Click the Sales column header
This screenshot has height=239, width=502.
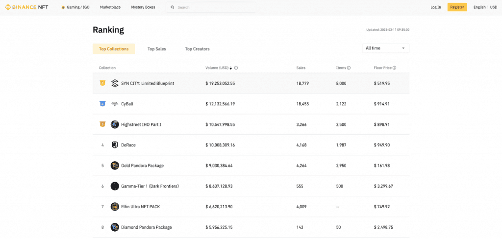click(x=301, y=68)
